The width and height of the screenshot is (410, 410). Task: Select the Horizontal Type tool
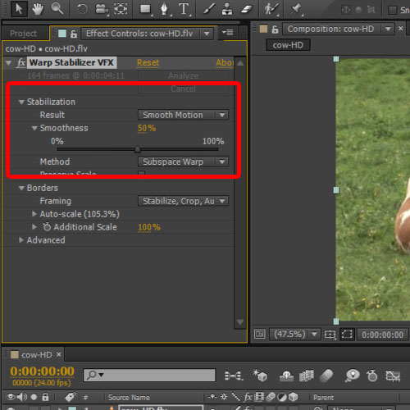click(184, 9)
